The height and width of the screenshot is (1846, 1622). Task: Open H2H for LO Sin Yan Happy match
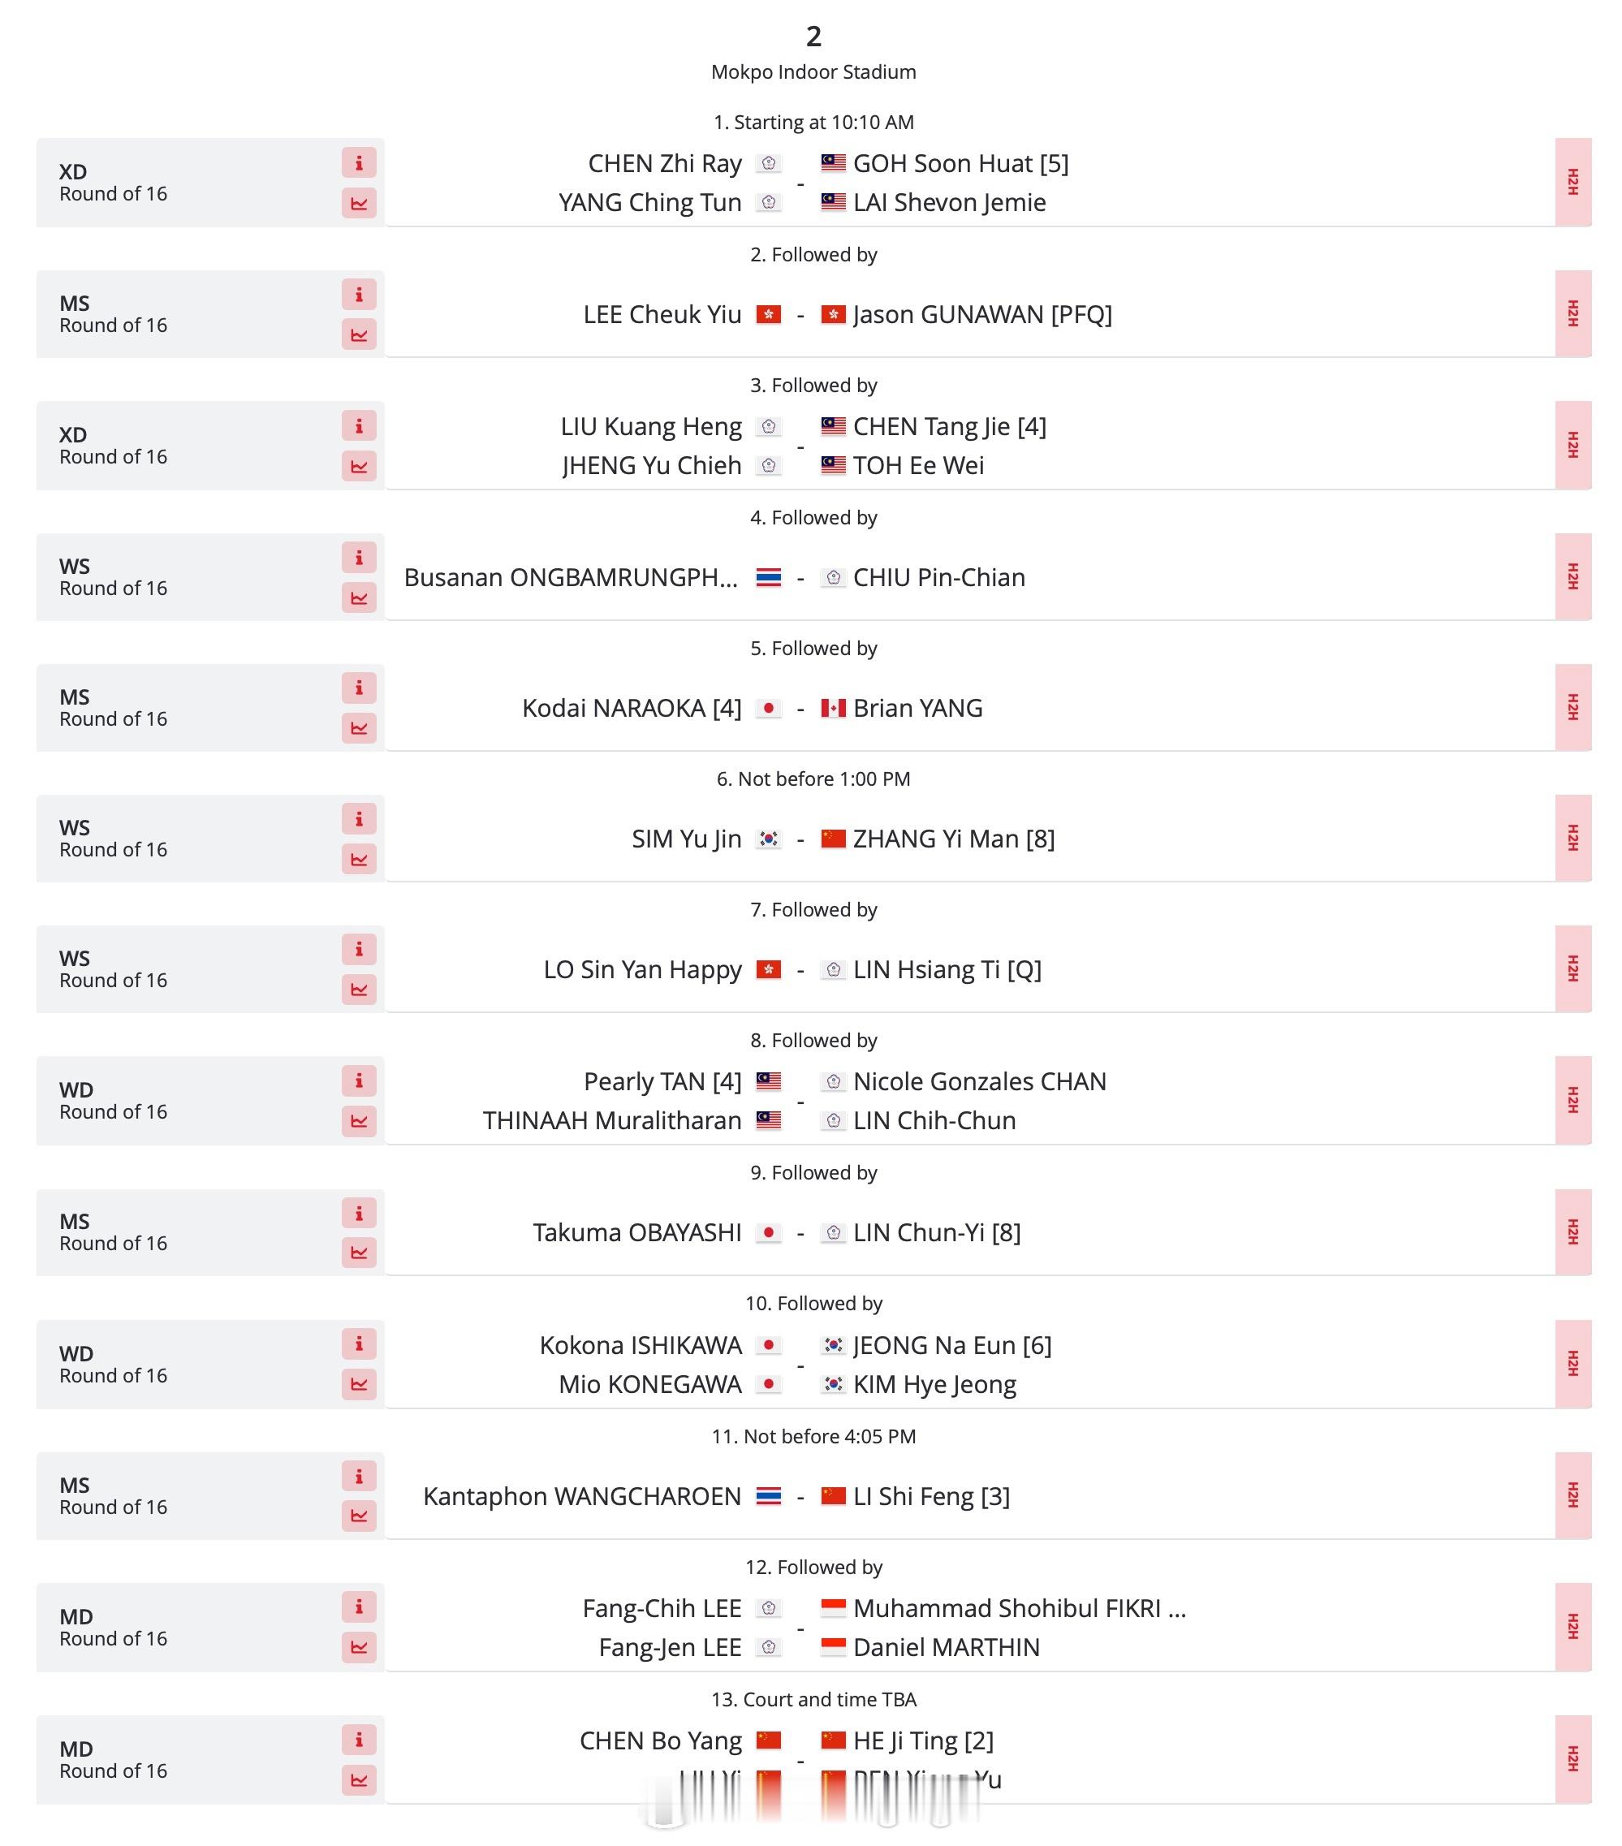point(1572,968)
